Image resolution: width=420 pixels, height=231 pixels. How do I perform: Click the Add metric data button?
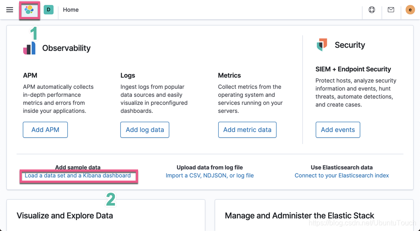coord(247,130)
